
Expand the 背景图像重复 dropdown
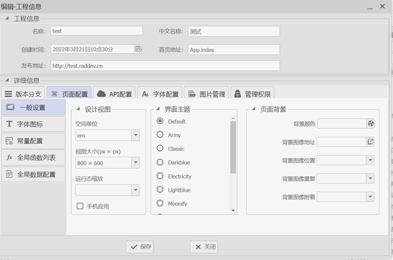(370, 178)
